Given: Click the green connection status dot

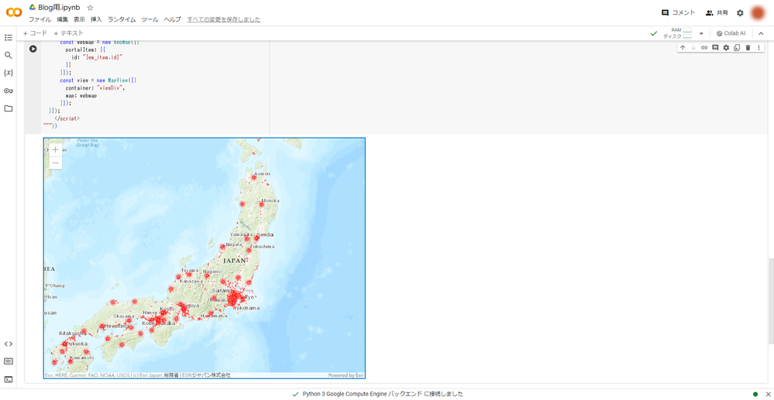Looking at the screenshot, I should pyautogui.click(x=755, y=394).
